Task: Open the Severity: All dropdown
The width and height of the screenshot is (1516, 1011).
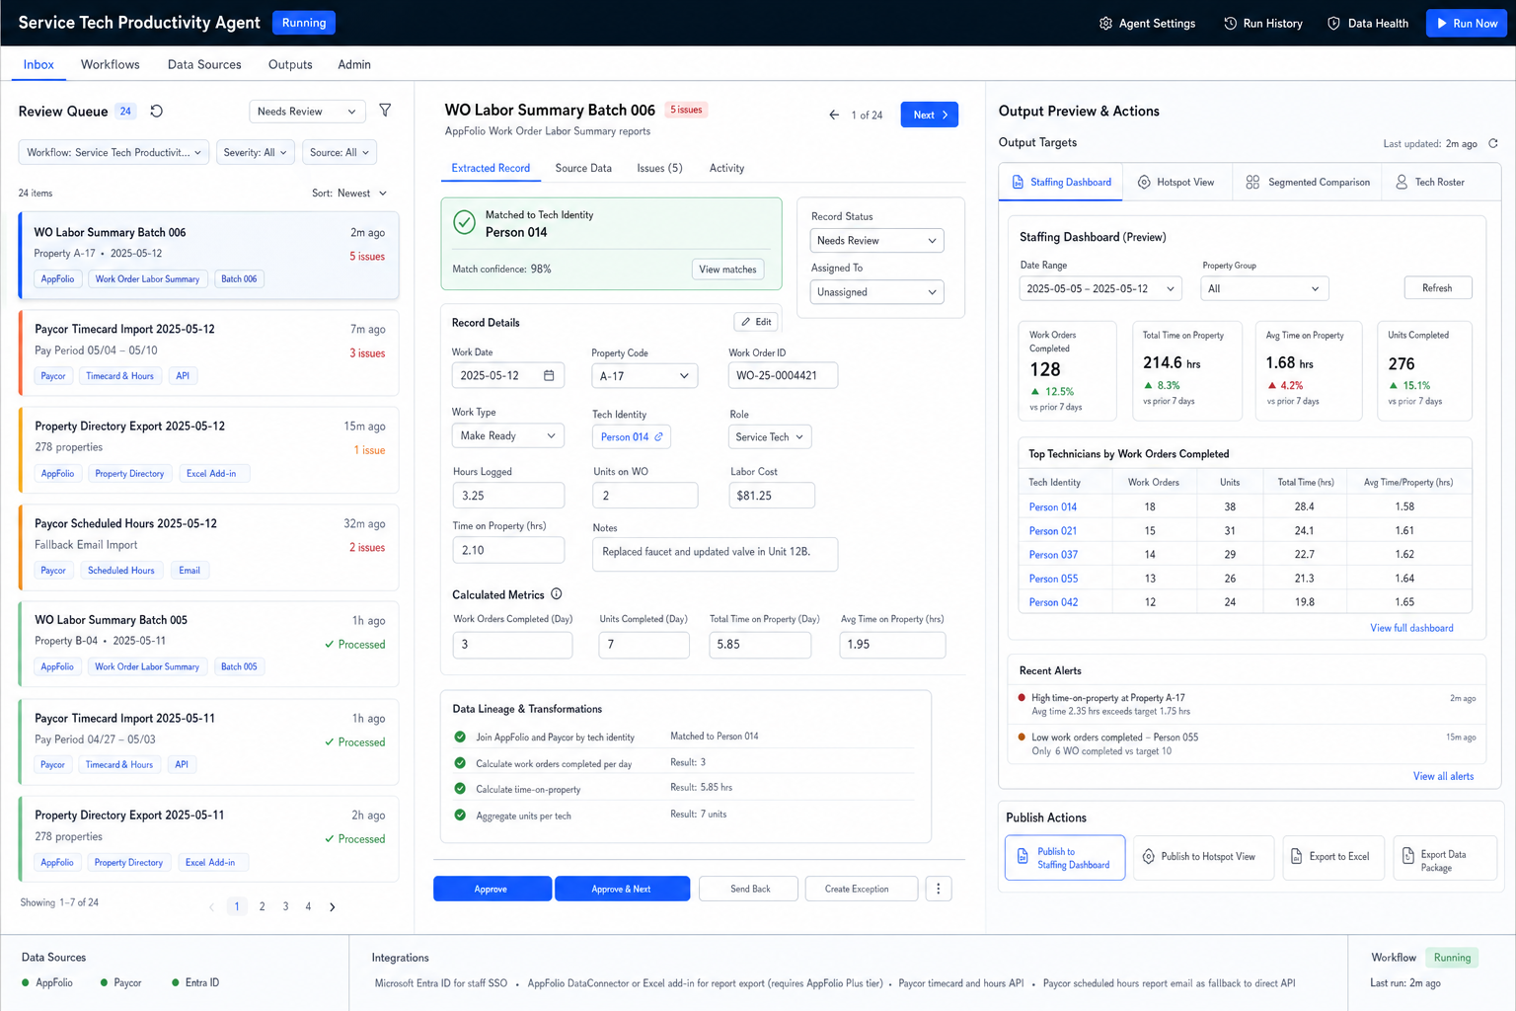Action: pos(255,153)
